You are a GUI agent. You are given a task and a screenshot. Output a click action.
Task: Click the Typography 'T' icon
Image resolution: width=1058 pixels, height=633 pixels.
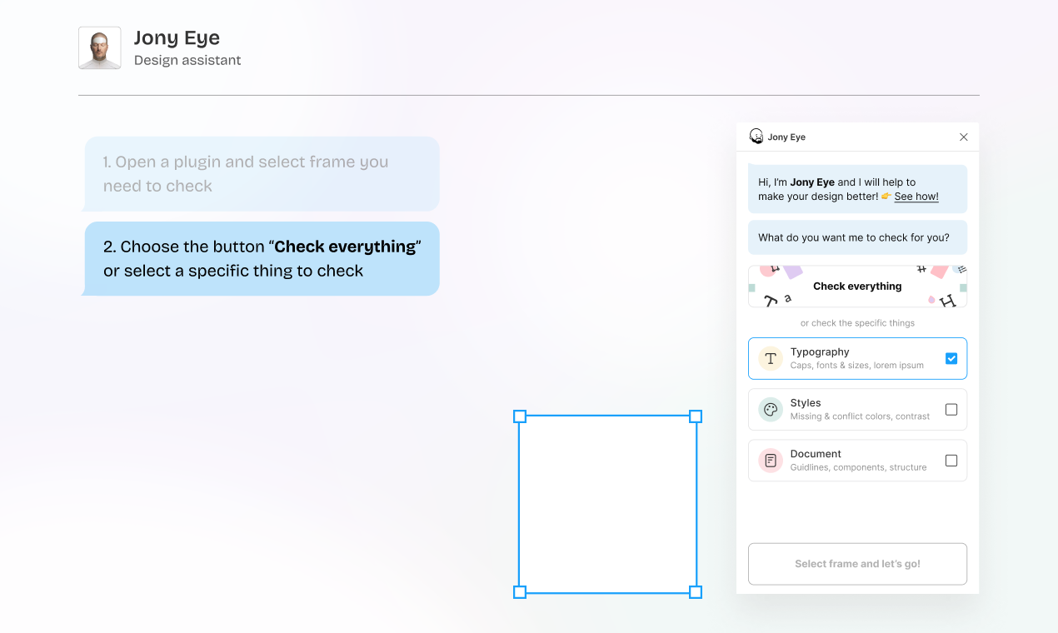click(x=771, y=358)
